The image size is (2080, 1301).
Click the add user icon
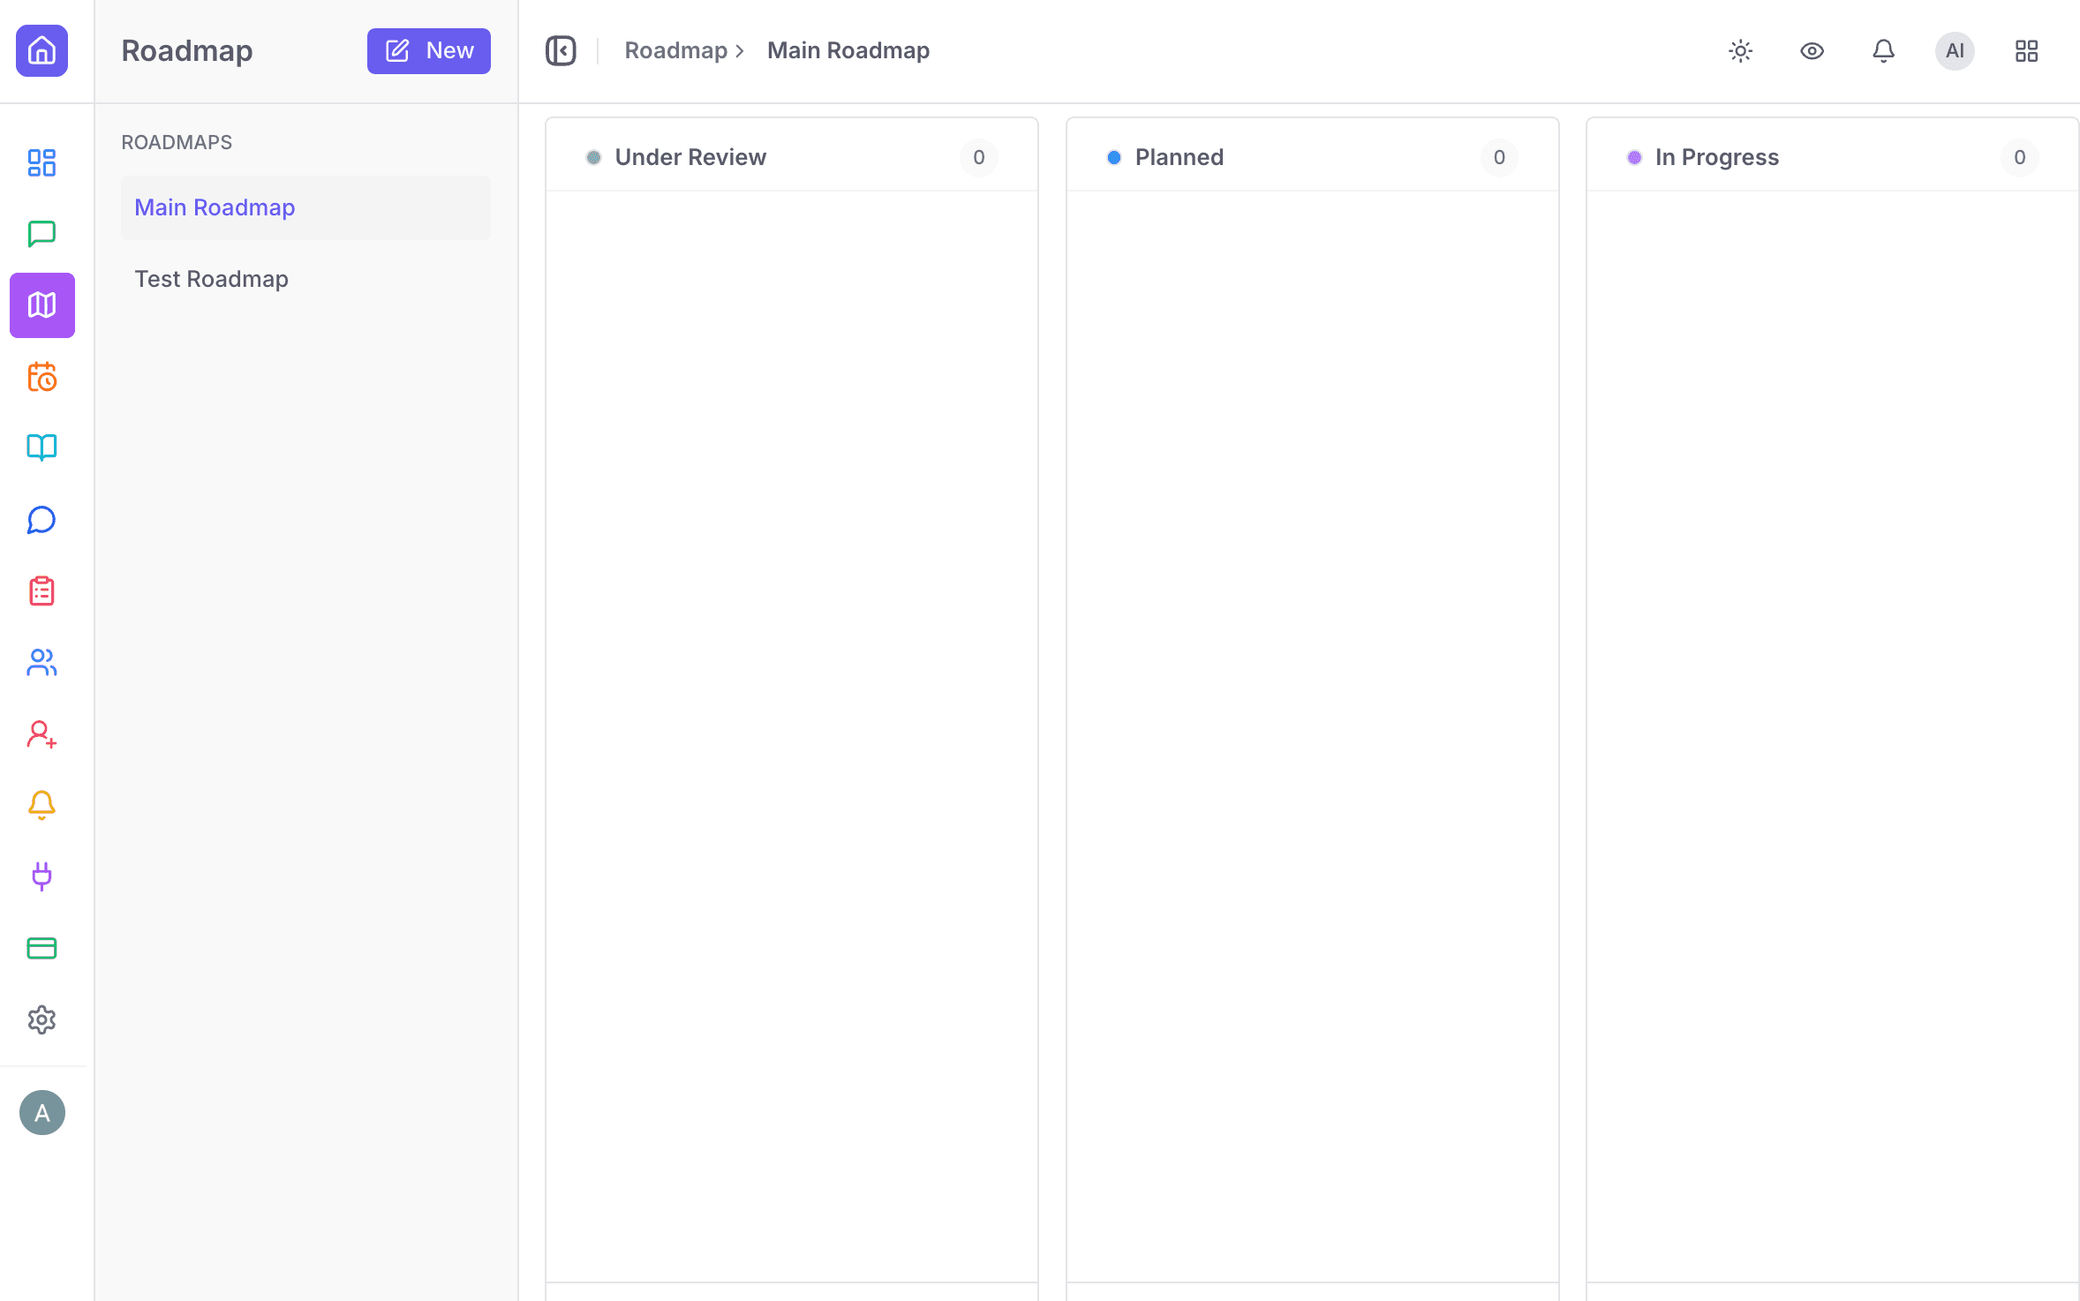[41, 733]
